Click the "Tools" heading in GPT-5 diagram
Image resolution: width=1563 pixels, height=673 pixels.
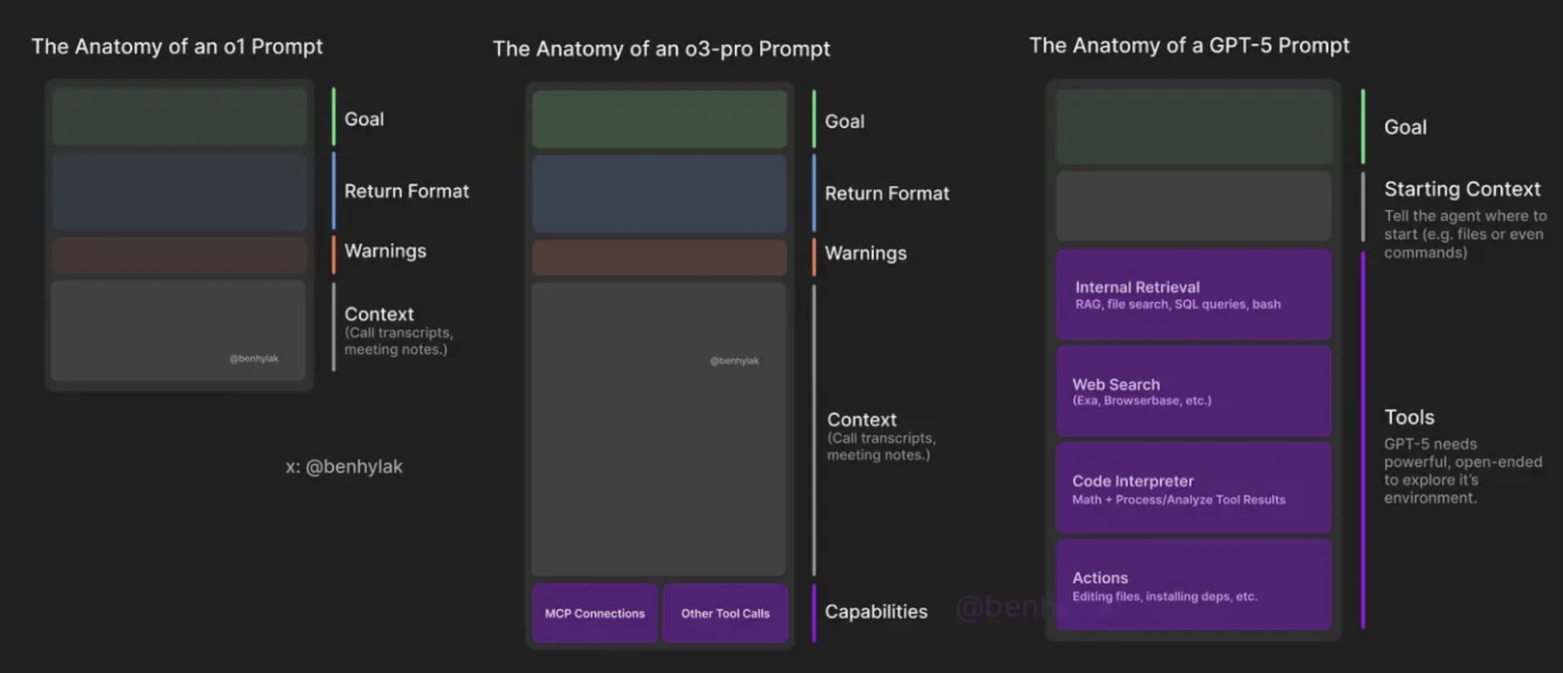point(1409,417)
